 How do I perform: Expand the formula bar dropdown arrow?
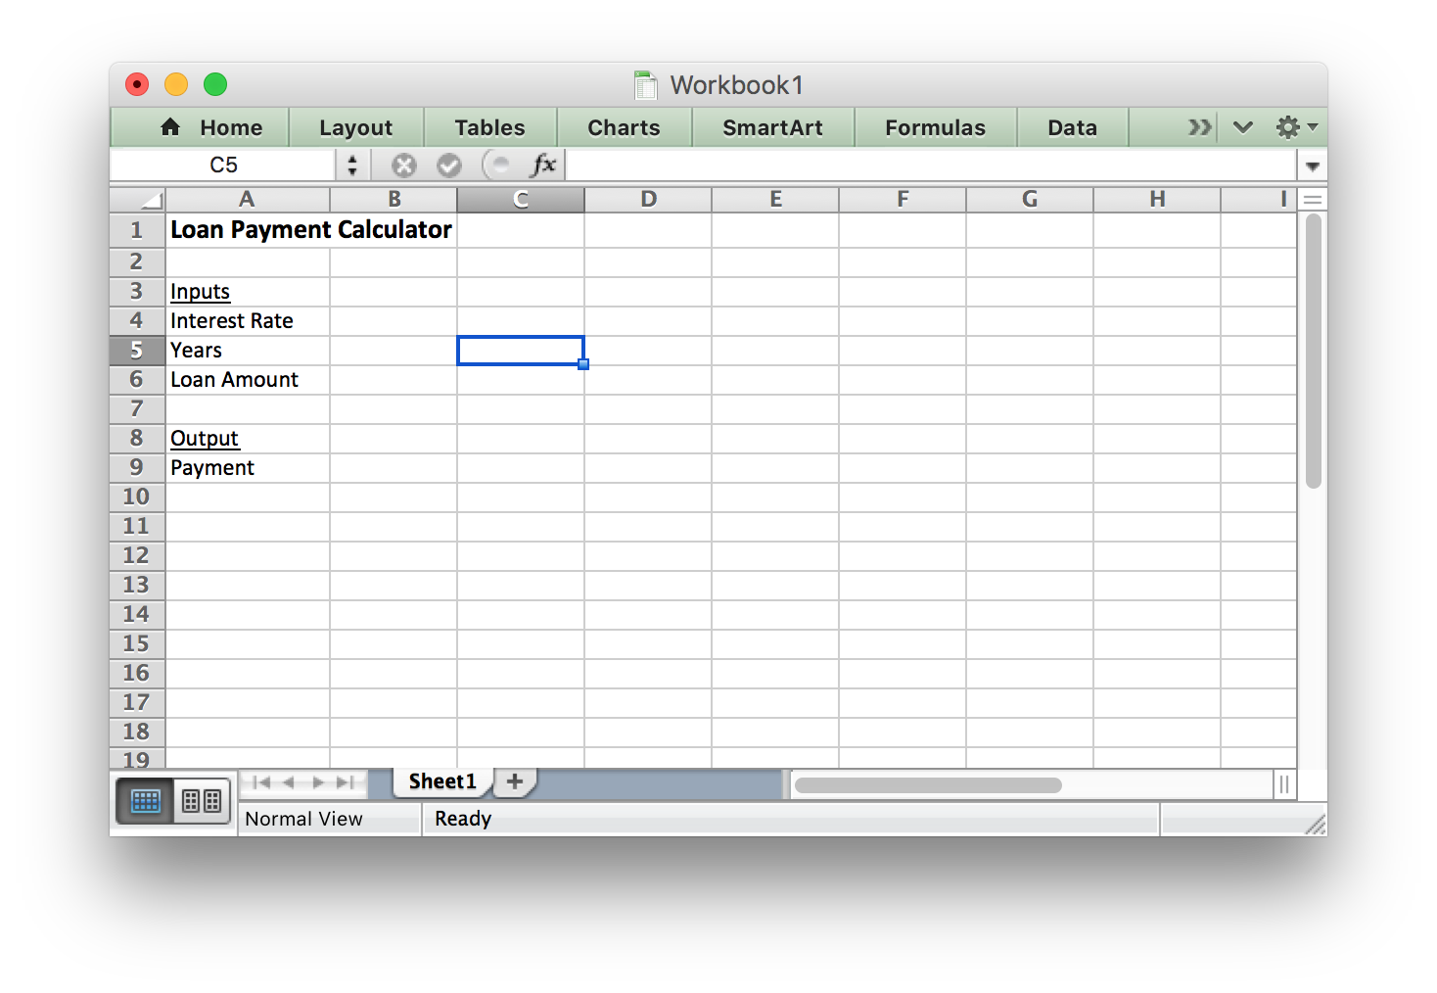1313,166
